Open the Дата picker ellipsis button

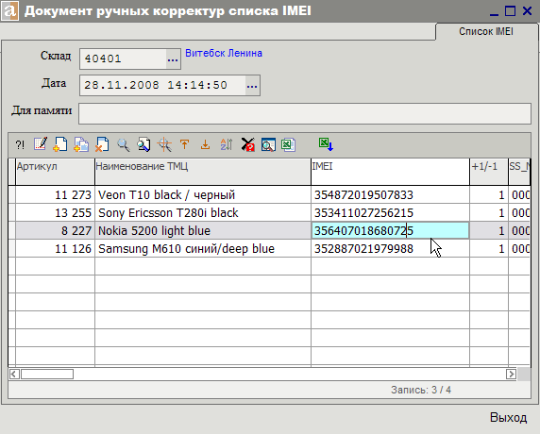pyautogui.click(x=252, y=85)
